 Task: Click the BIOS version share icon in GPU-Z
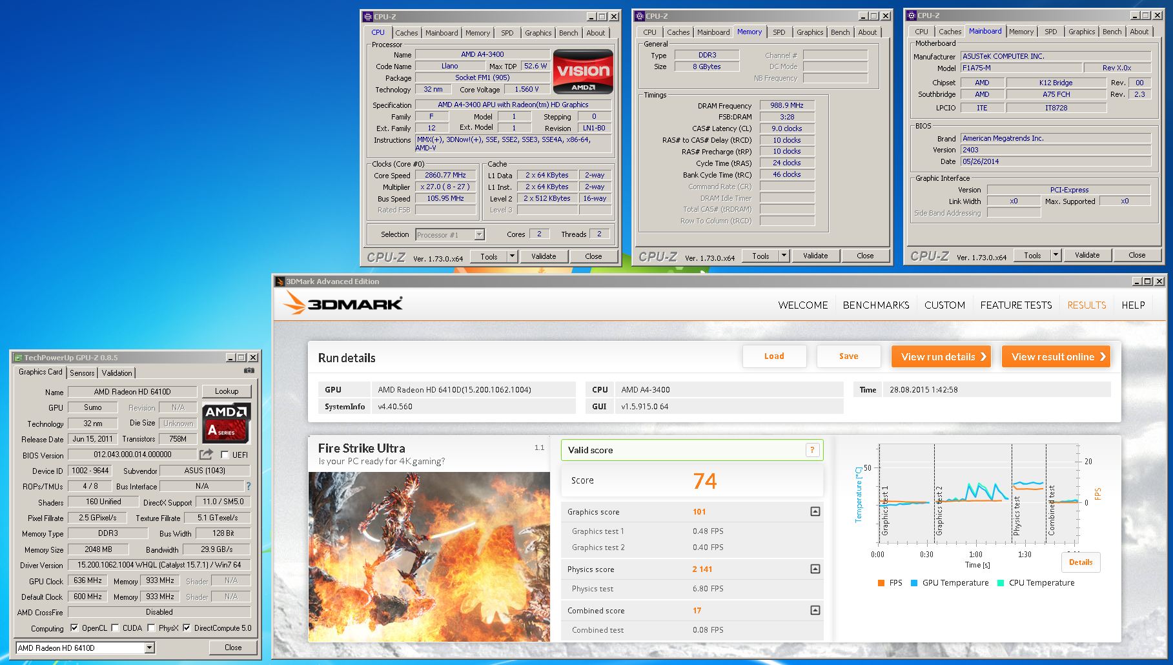[206, 455]
